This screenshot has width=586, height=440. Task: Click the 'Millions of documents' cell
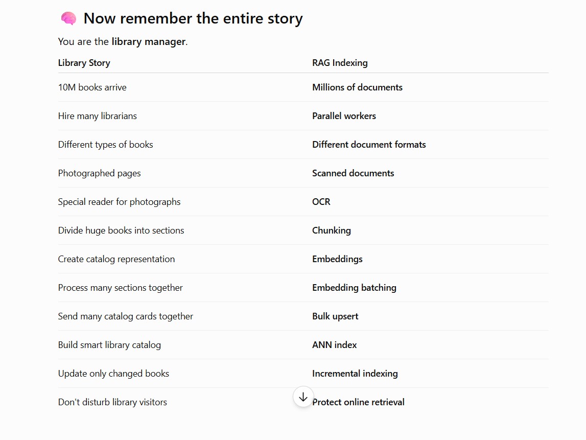pyautogui.click(x=357, y=87)
